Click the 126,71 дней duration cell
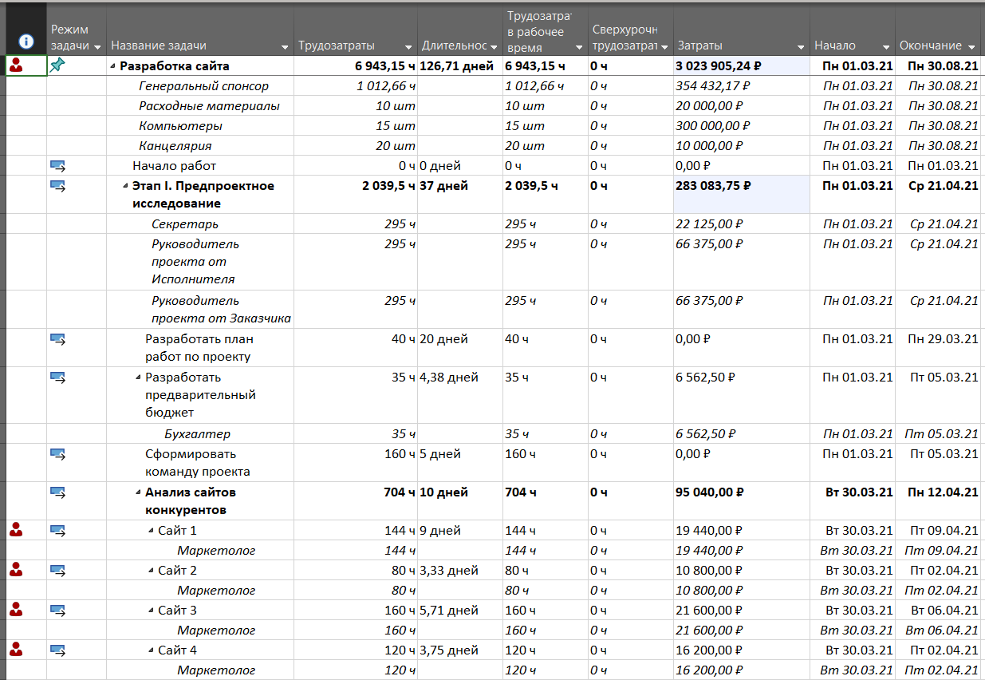This screenshot has height=680, width=985. (459, 66)
